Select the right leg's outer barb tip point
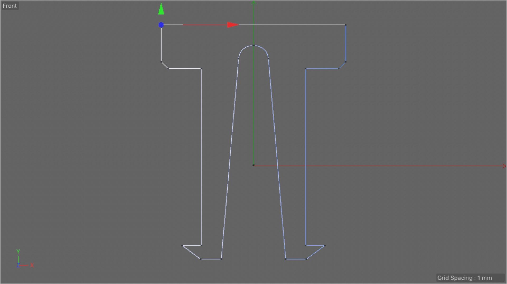The height and width of the screenshot is (284, 507). pos(325,246)
